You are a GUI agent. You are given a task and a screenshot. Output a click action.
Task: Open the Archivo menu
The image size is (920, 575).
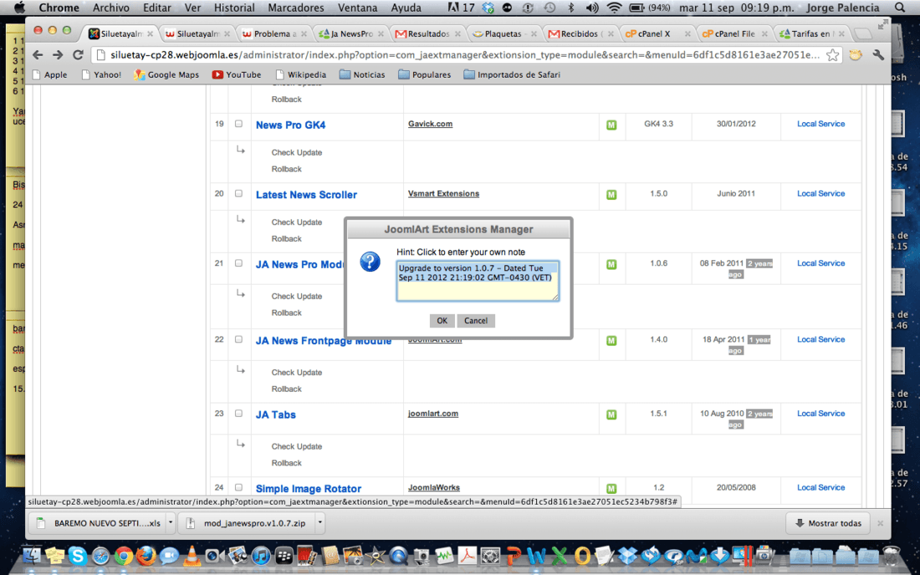click(x=111, y=8)
